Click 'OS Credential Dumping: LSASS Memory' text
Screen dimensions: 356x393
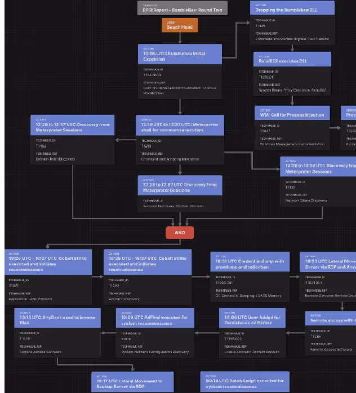pos(248,296)
